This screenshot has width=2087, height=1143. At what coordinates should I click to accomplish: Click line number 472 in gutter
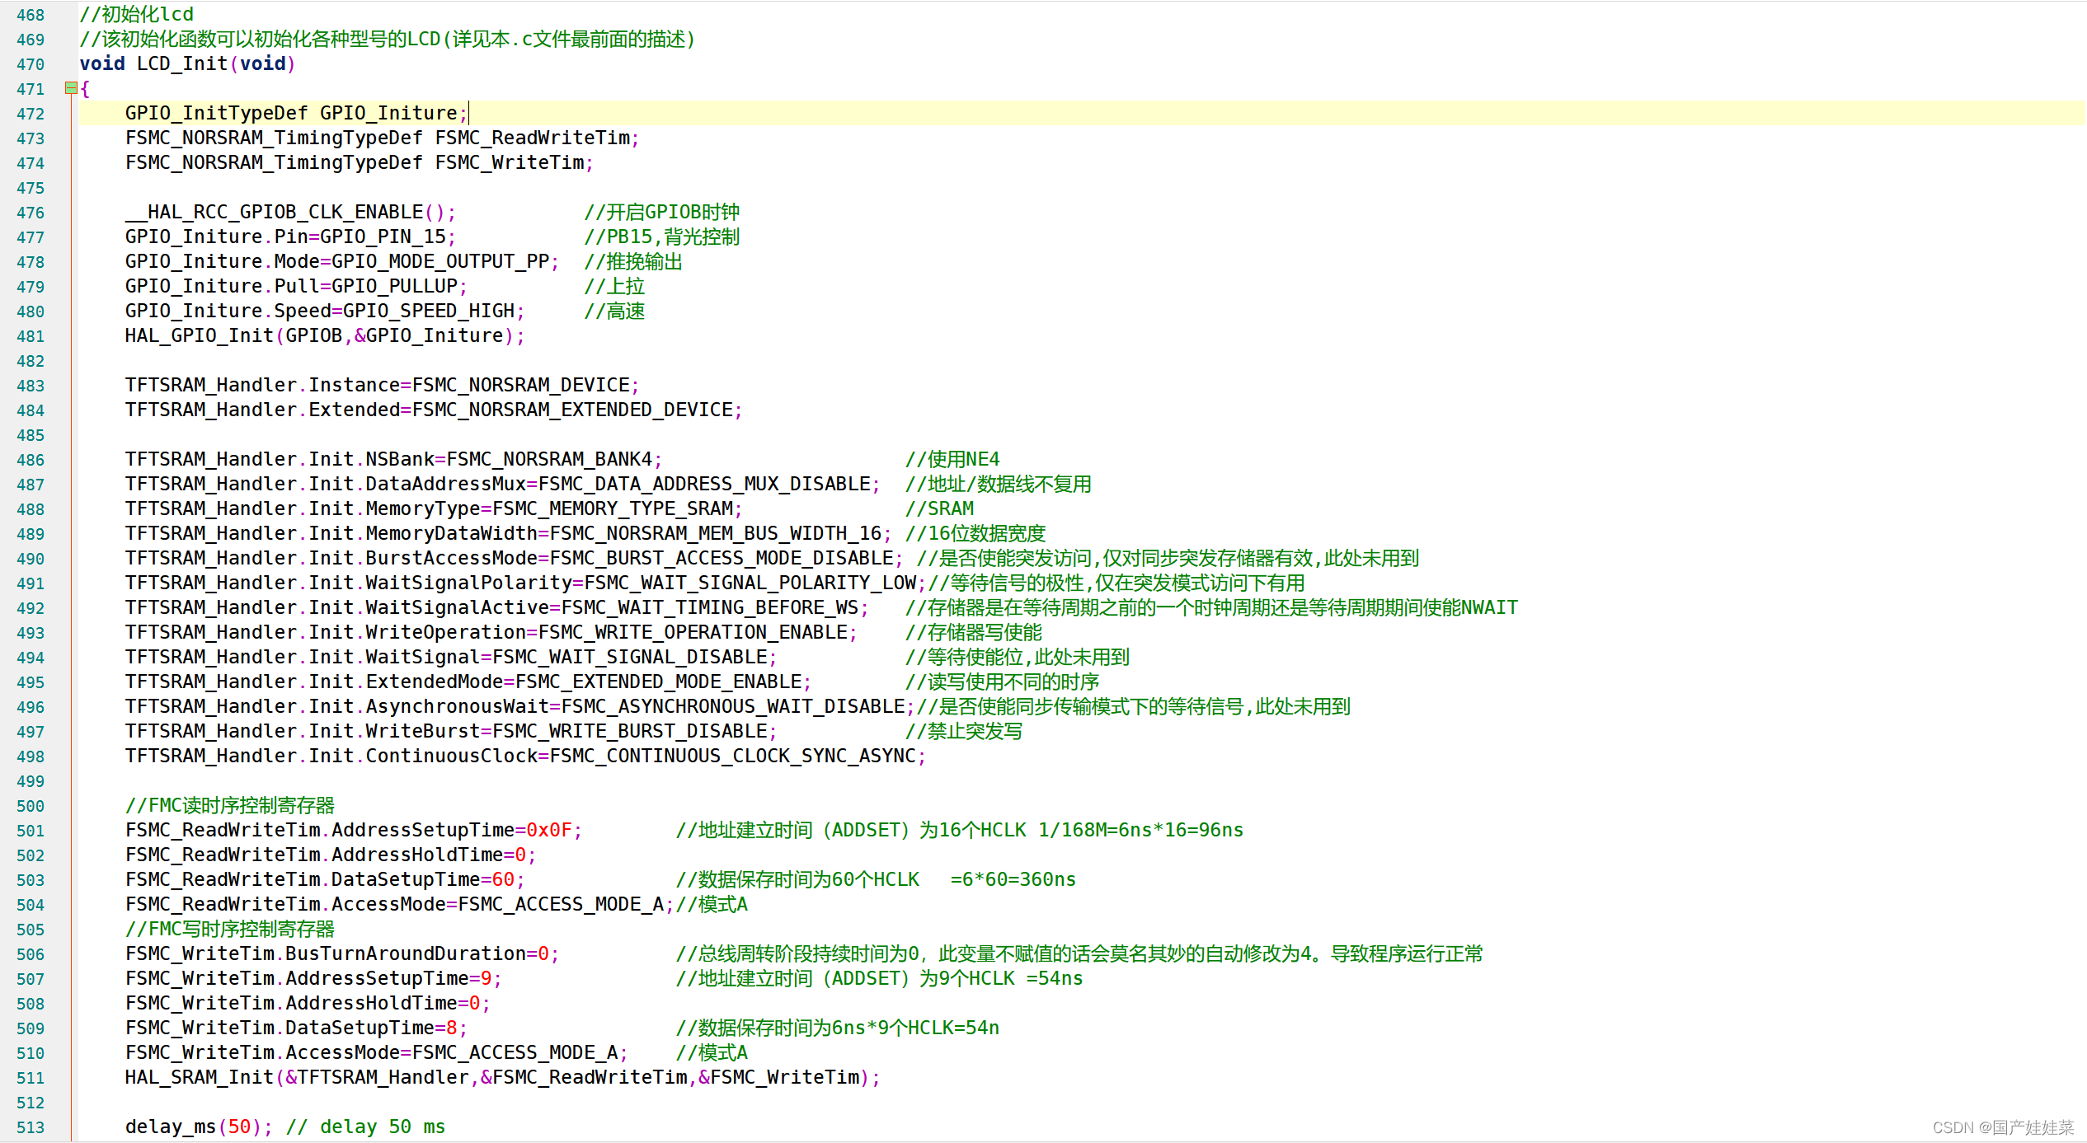click(x=31, y=114)
